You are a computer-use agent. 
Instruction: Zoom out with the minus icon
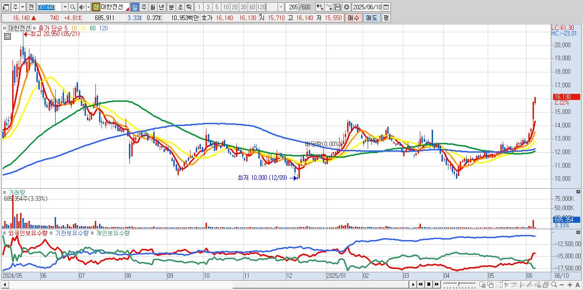(x=562, y=284)
